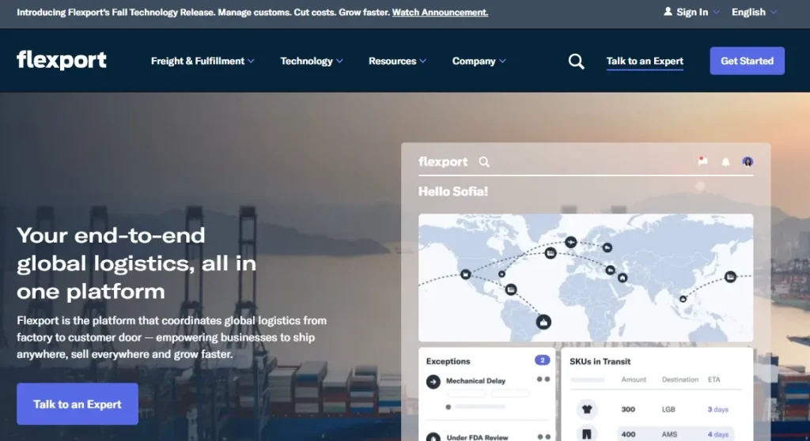Click the flag icon in the dashboard preview
Image resolution: width=810 pixels, height=441 pixels.
(702, 161)
